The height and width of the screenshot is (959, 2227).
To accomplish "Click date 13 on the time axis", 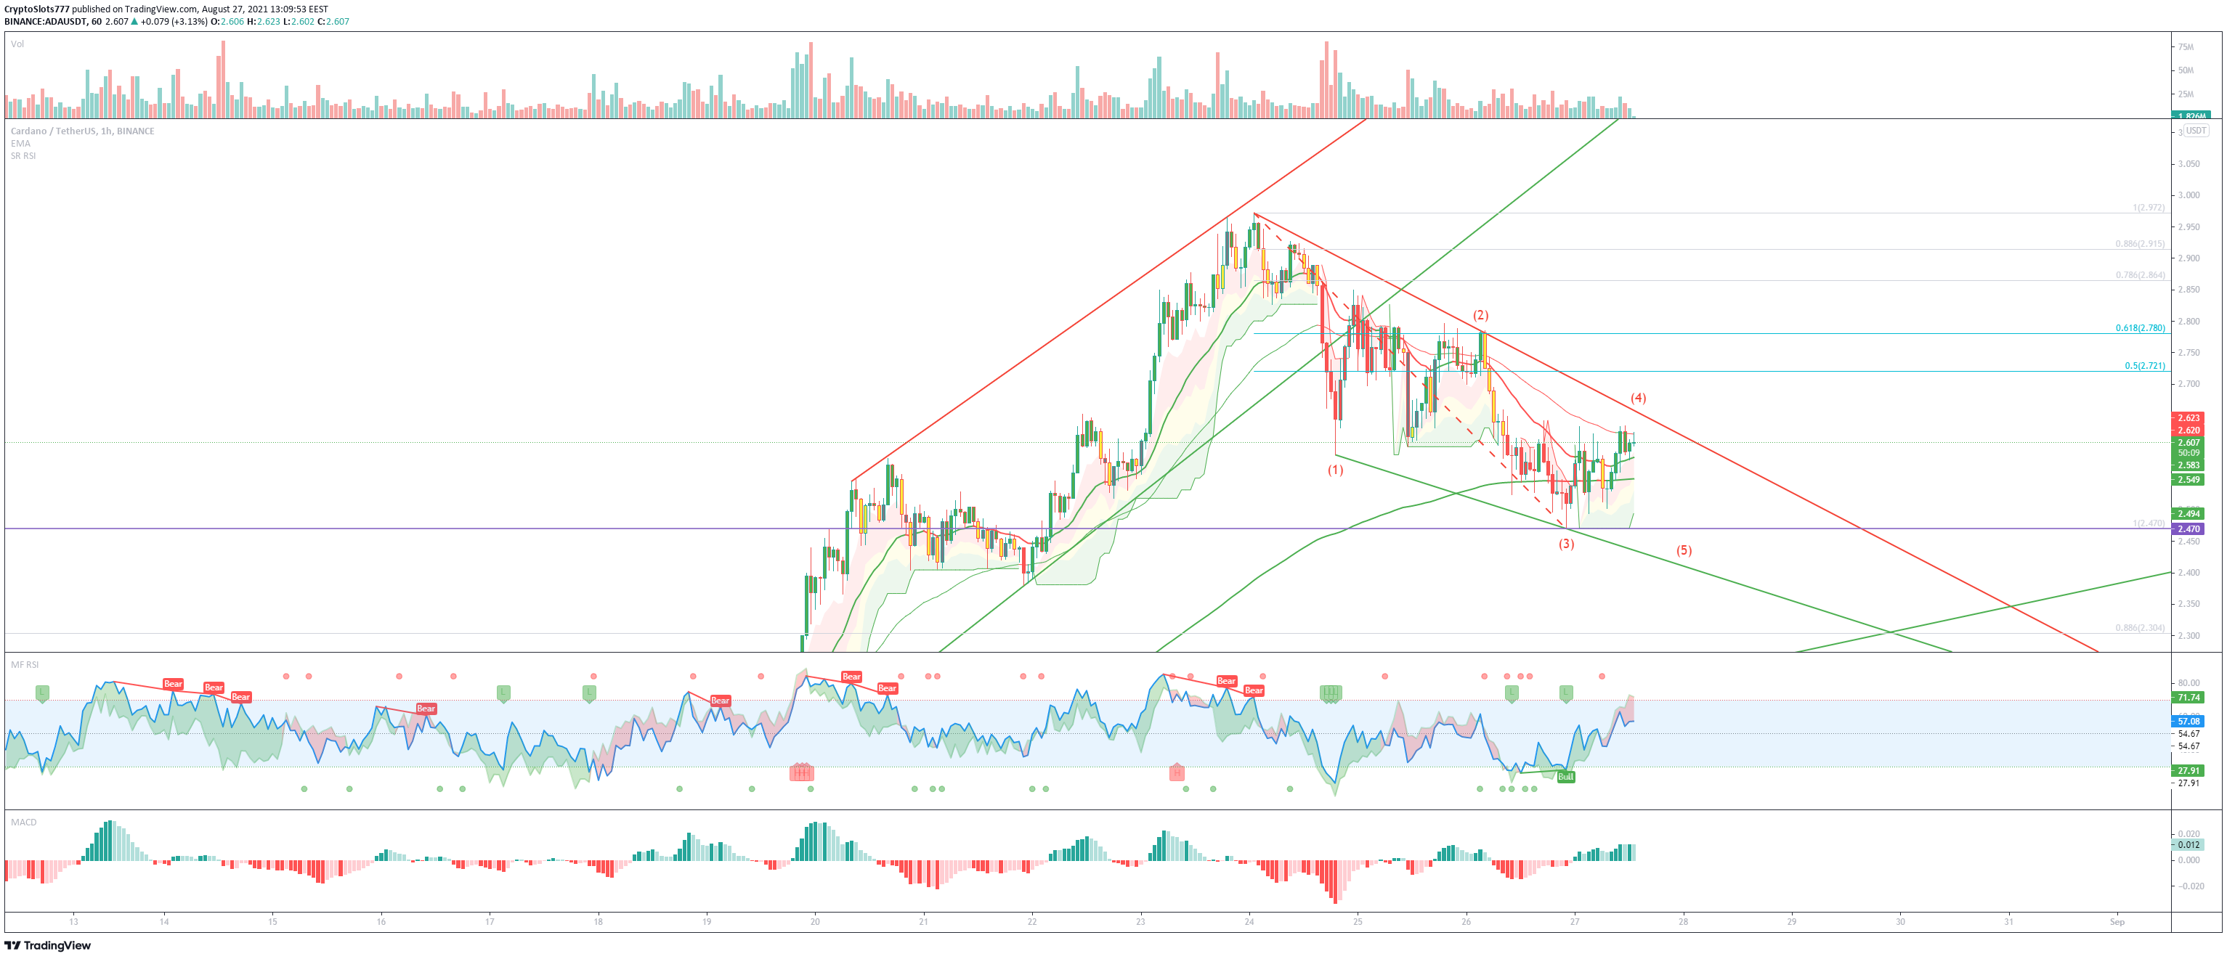I will point(73,922).
